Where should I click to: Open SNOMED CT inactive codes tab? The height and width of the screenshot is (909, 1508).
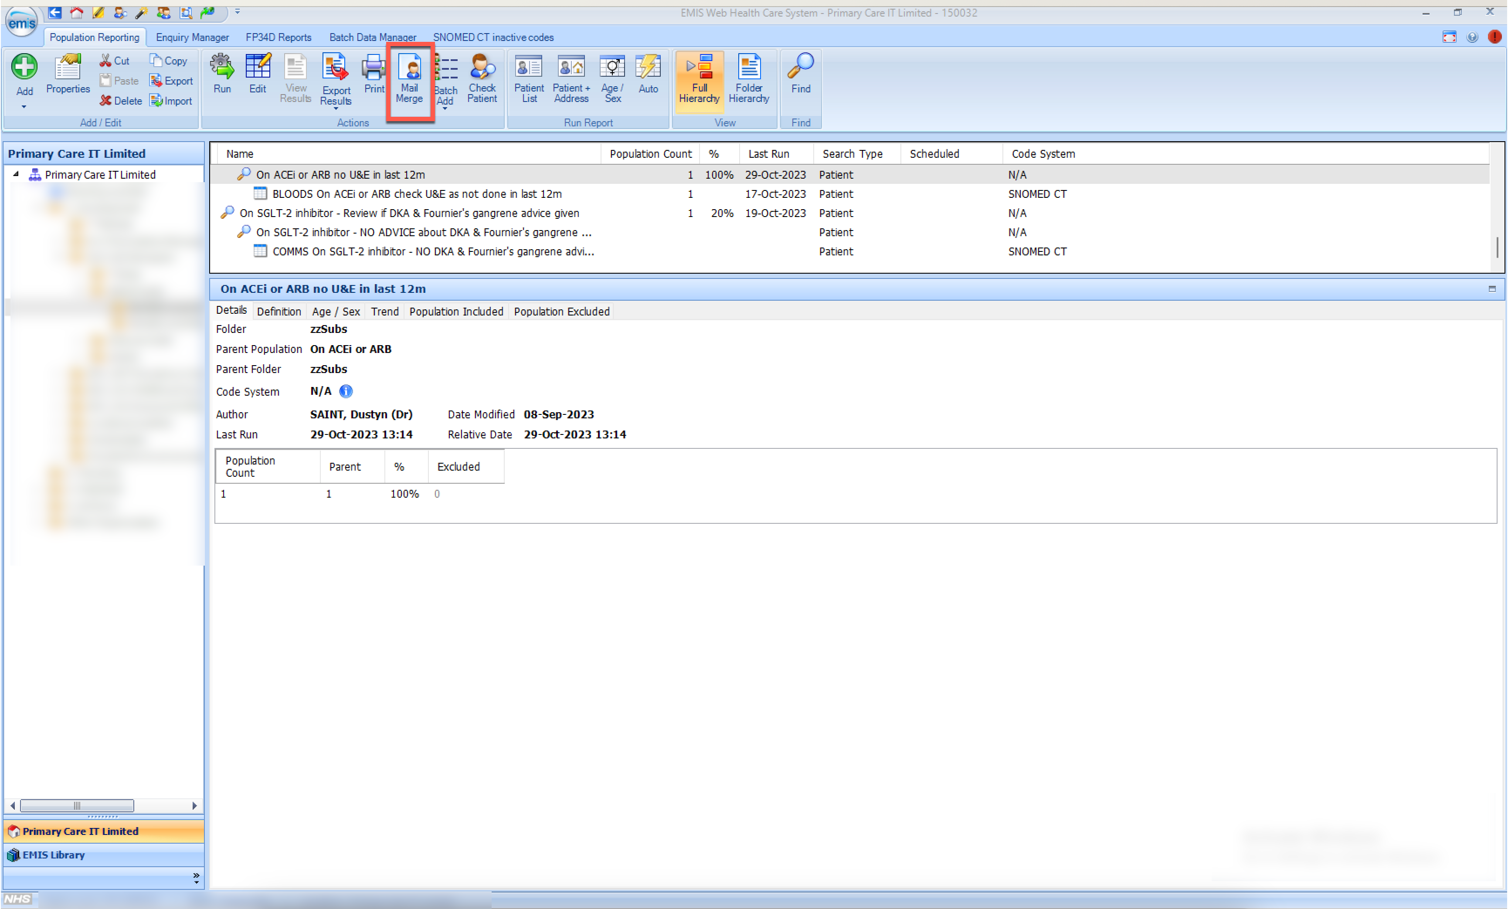click(x=493, y=37)
